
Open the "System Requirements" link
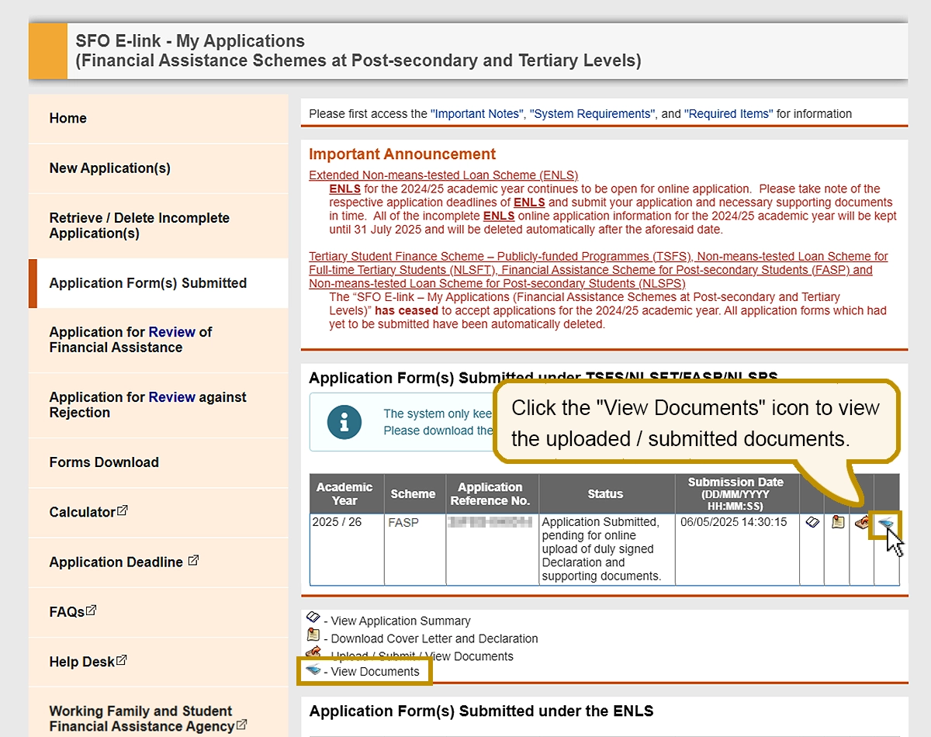592,114
